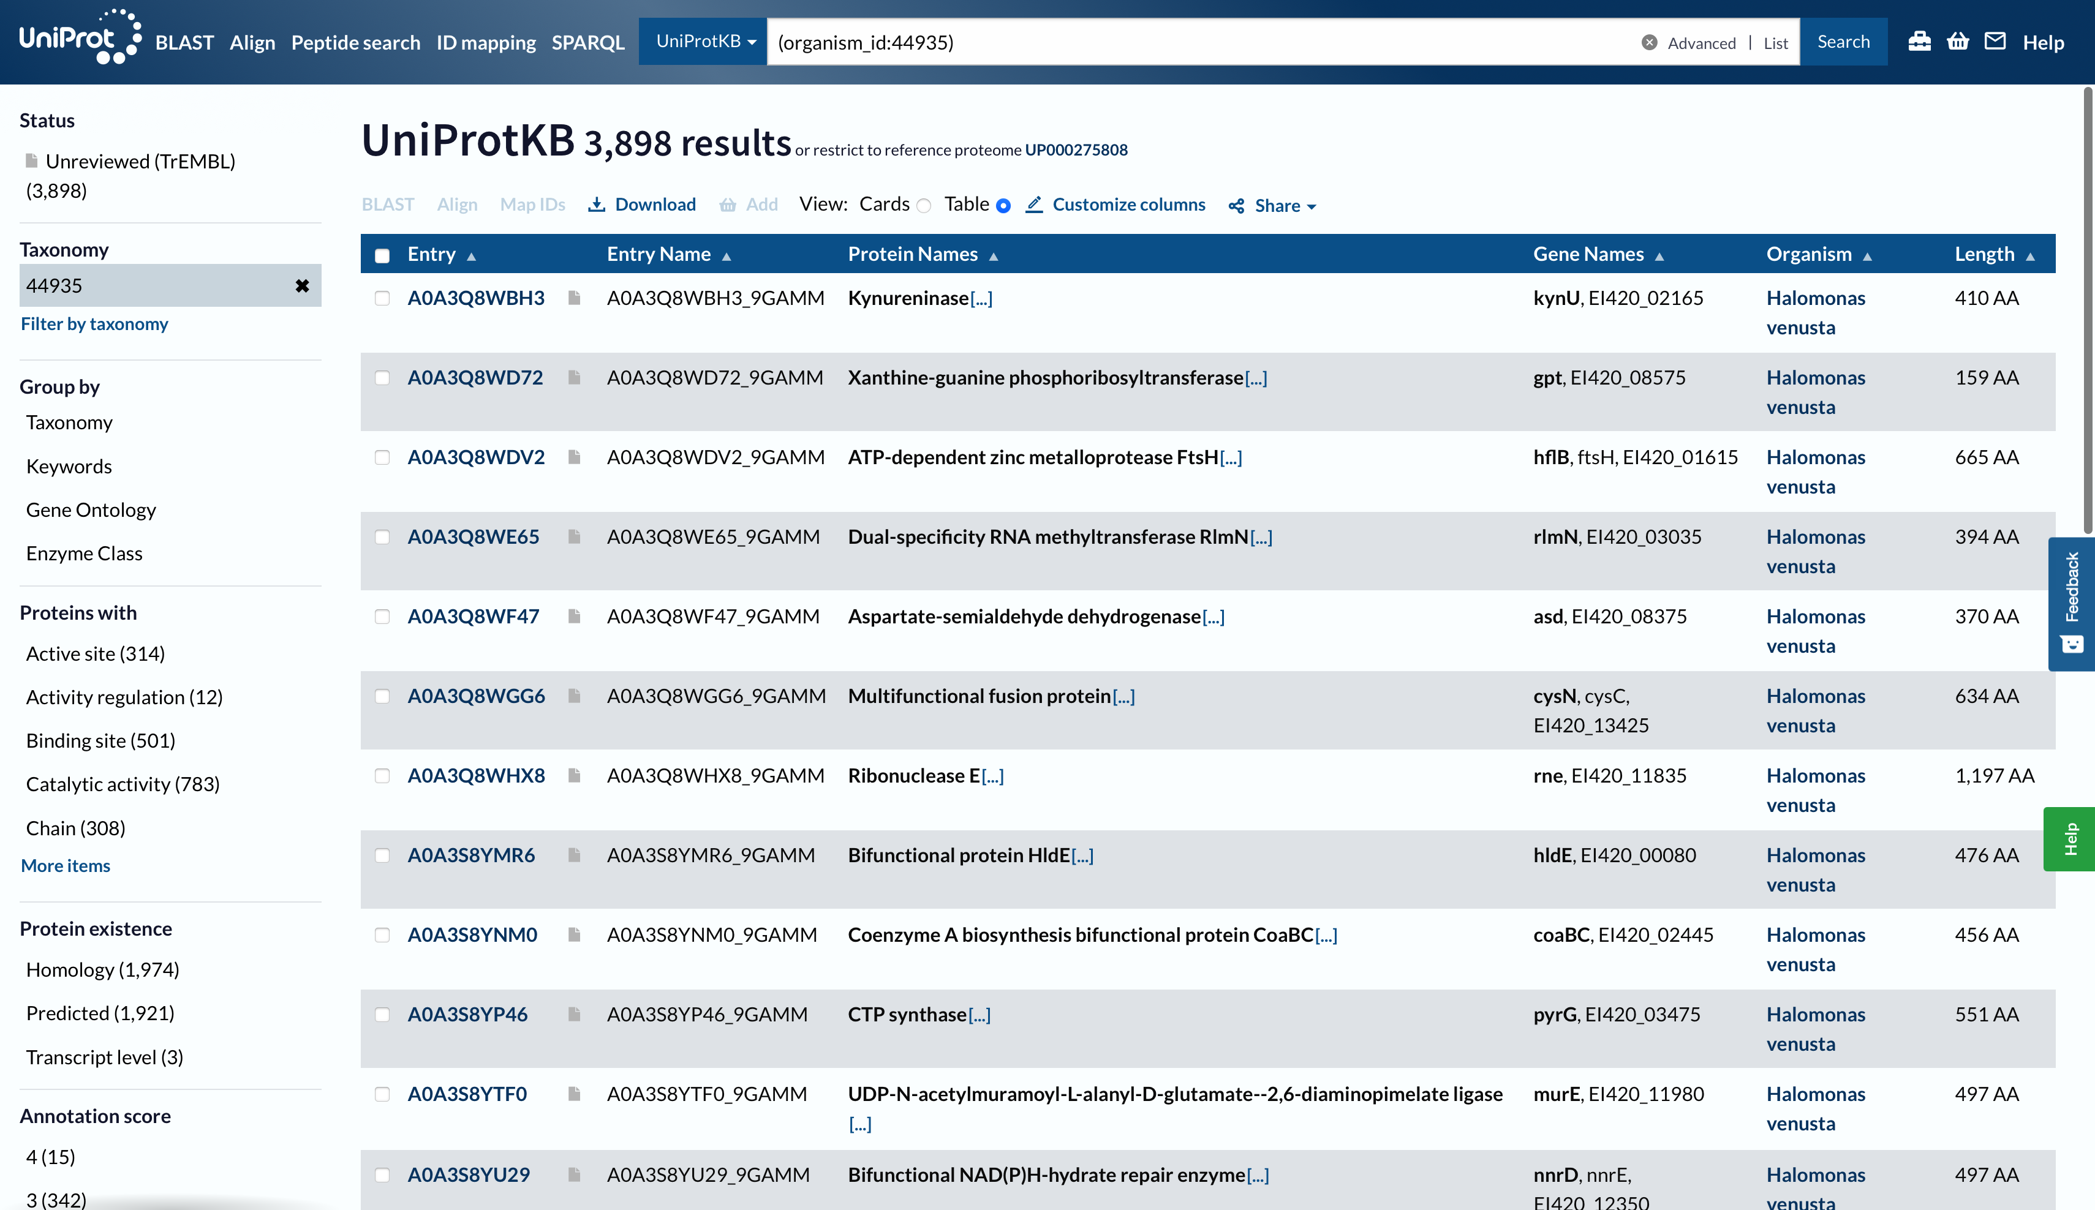Open ID mapping in navigation
This screenshot has width=2095, height=1210.
[x=486, y=42]
